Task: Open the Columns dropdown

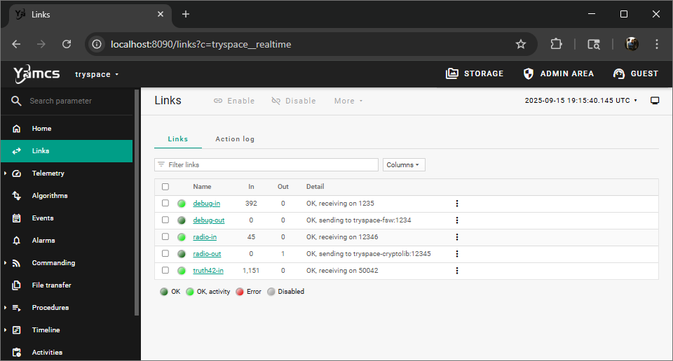Action: click(x=404, y=165)
